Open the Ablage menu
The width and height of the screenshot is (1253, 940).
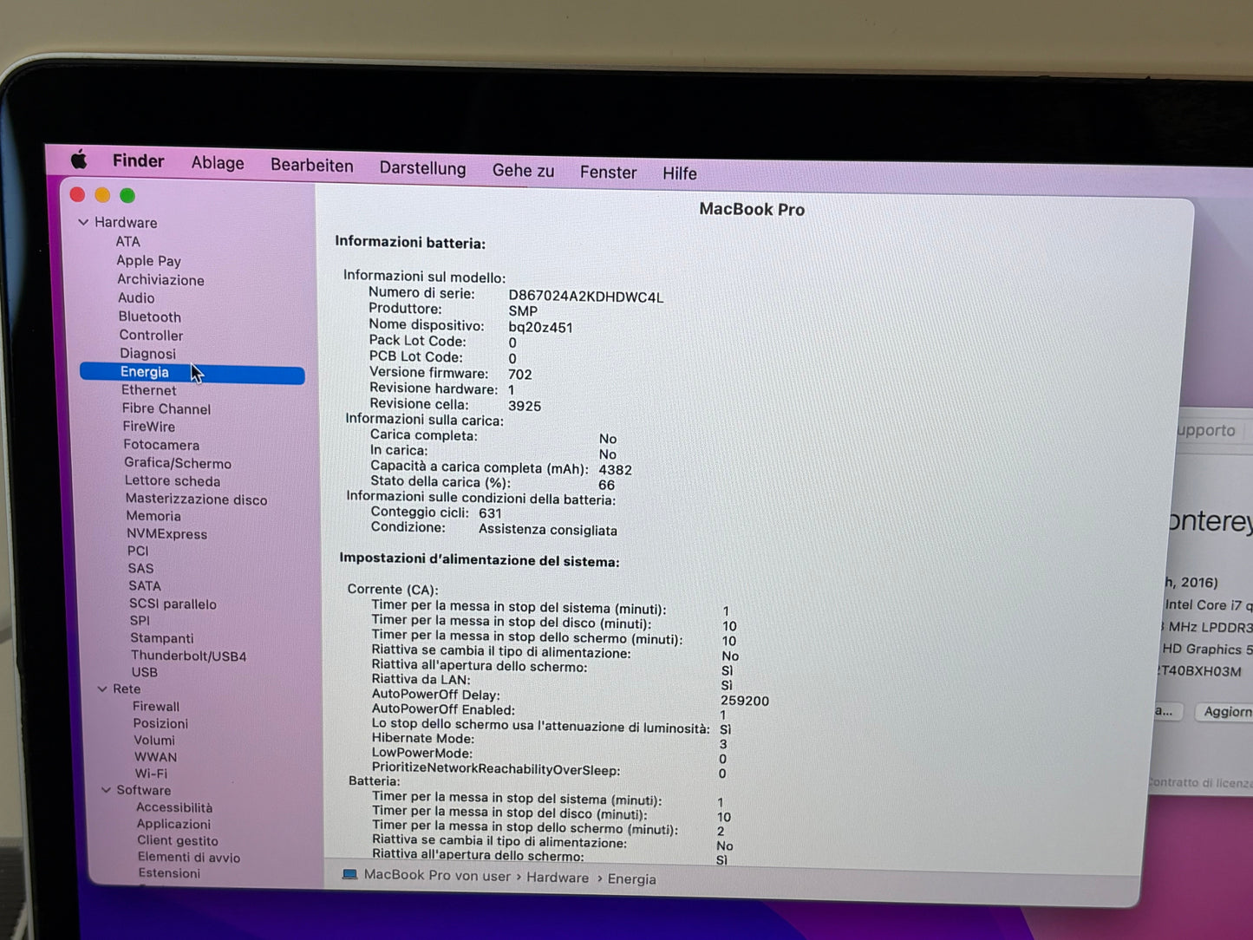click(x=218, y=163)
